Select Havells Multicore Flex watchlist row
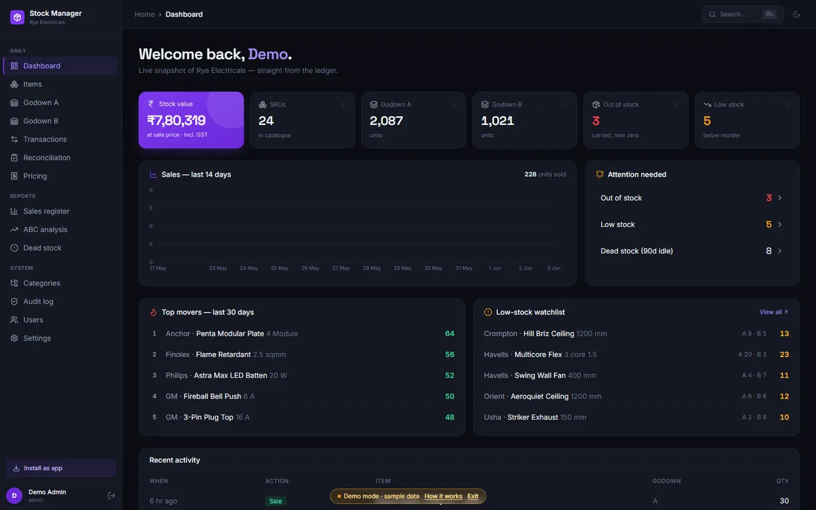This screenshot has height=510, width=816. click(636, 354)
